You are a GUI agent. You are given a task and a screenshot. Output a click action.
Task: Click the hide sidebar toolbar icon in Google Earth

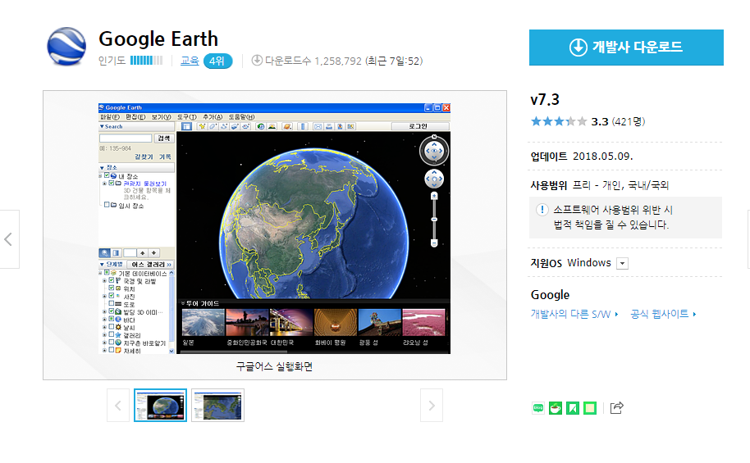186,126
